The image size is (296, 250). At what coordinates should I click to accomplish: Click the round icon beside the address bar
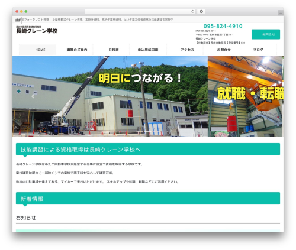pyautogui.click(x=201, y=11)
